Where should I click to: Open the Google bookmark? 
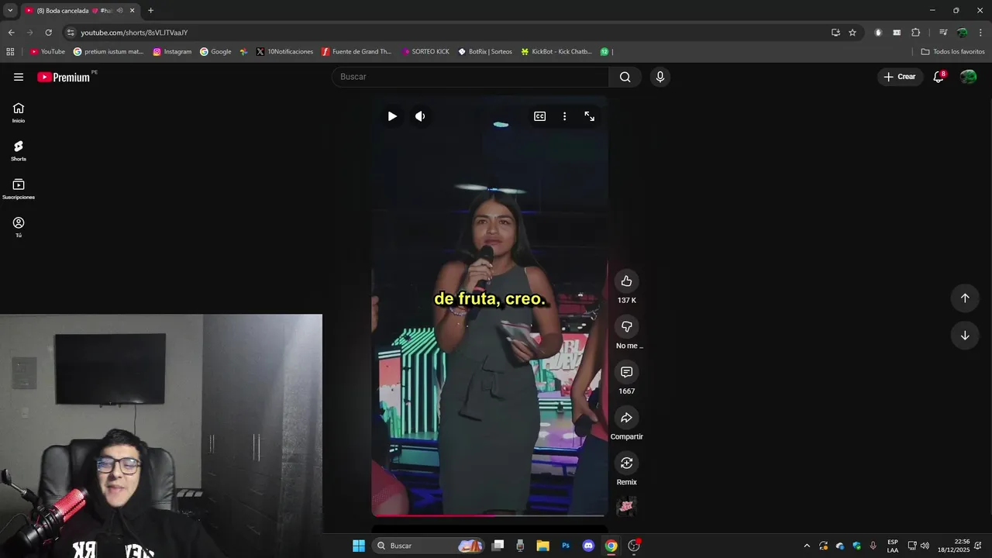coord(215,52)
